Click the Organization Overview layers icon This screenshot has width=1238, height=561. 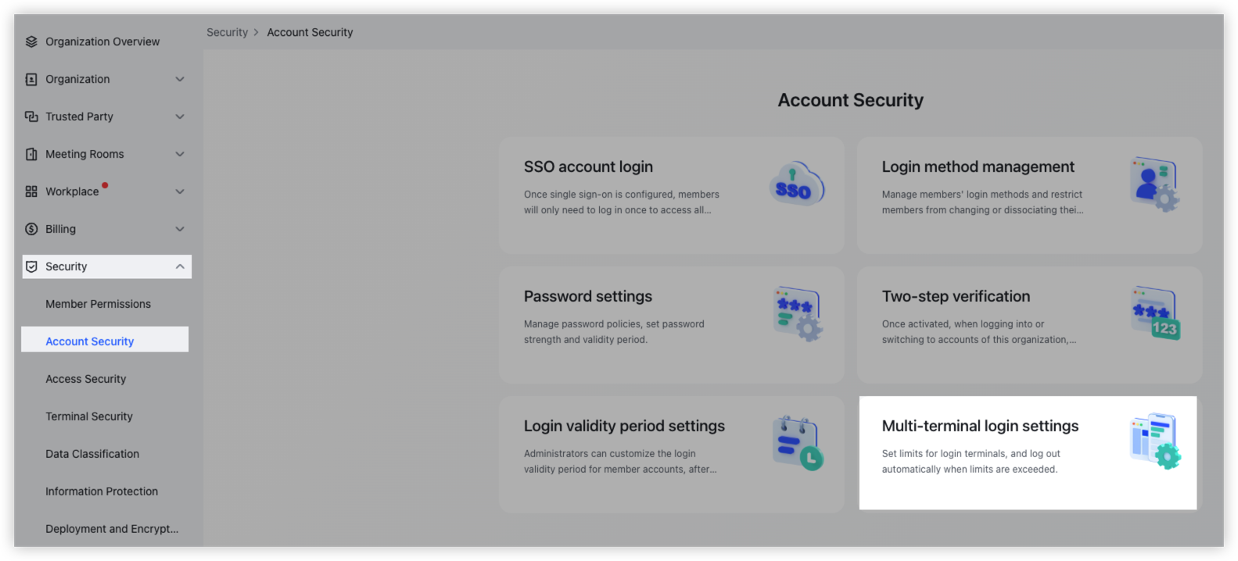pos(31,41)
